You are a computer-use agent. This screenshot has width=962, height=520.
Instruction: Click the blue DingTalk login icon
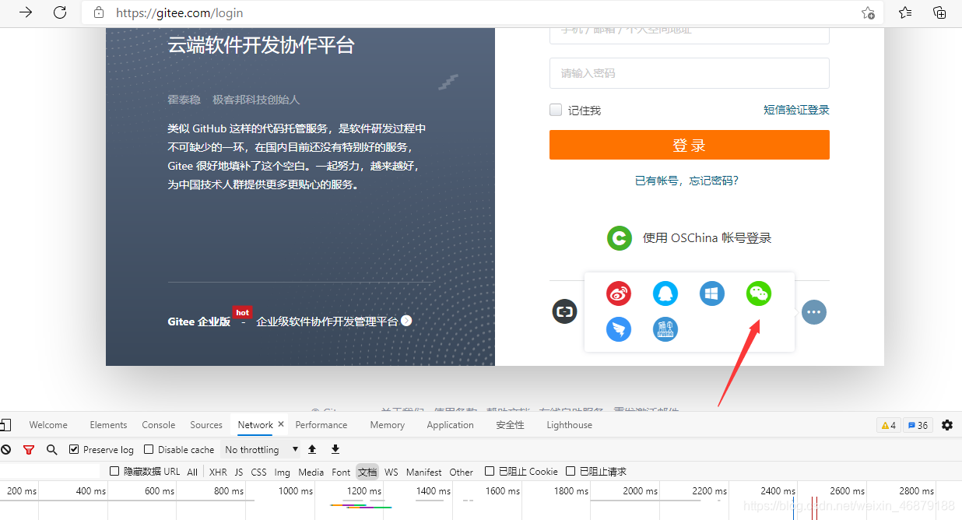pyautogui.click(x=619, y=329)
